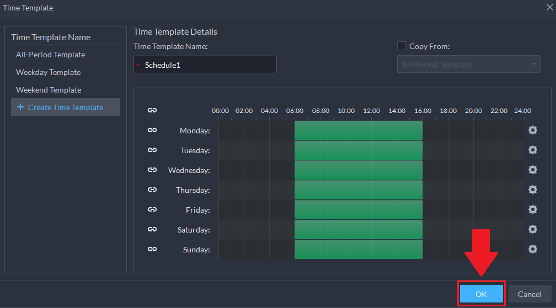Click the Friday row settings gear

532,210
